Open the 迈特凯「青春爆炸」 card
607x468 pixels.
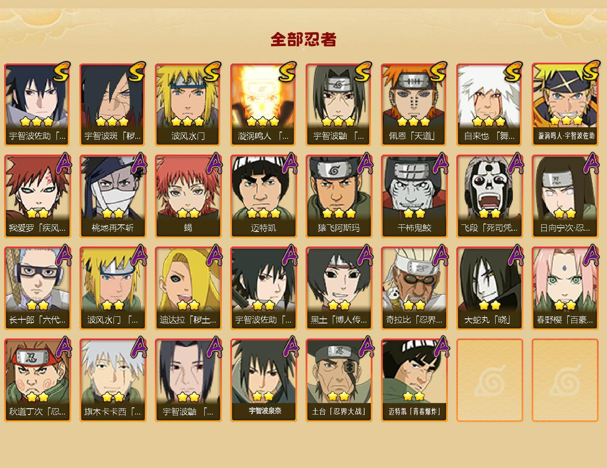click(414, 380)
